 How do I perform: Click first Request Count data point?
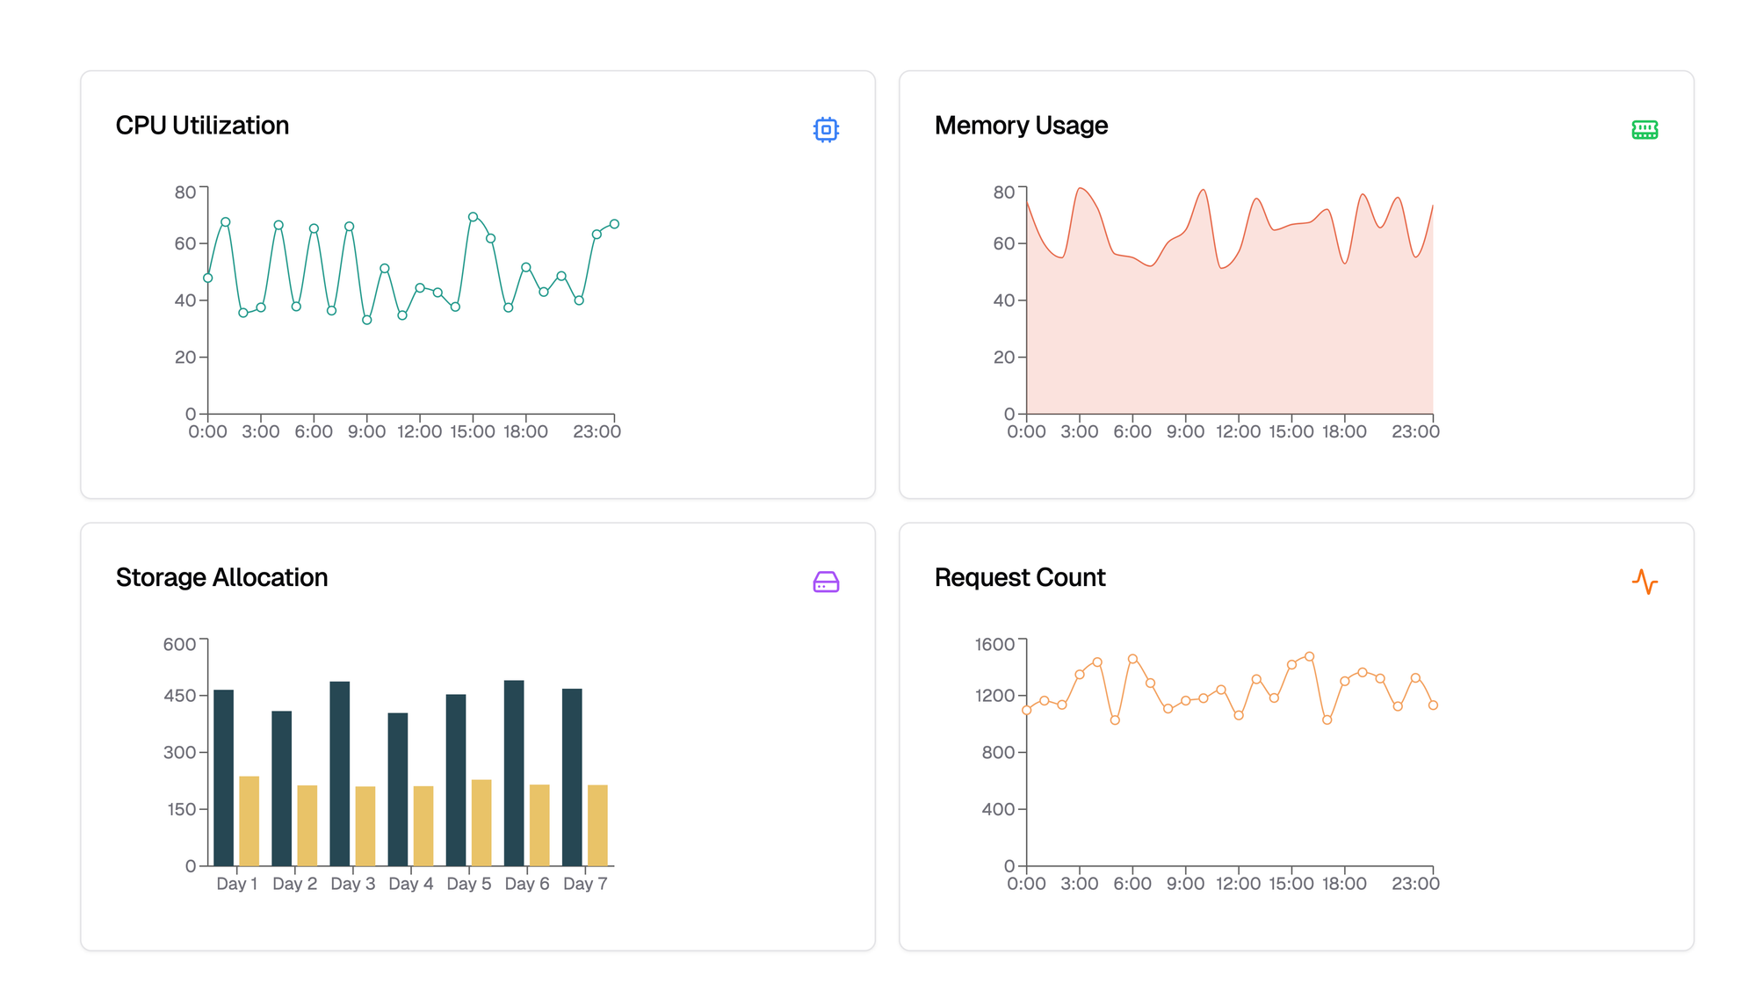[x=1027, y=711]
